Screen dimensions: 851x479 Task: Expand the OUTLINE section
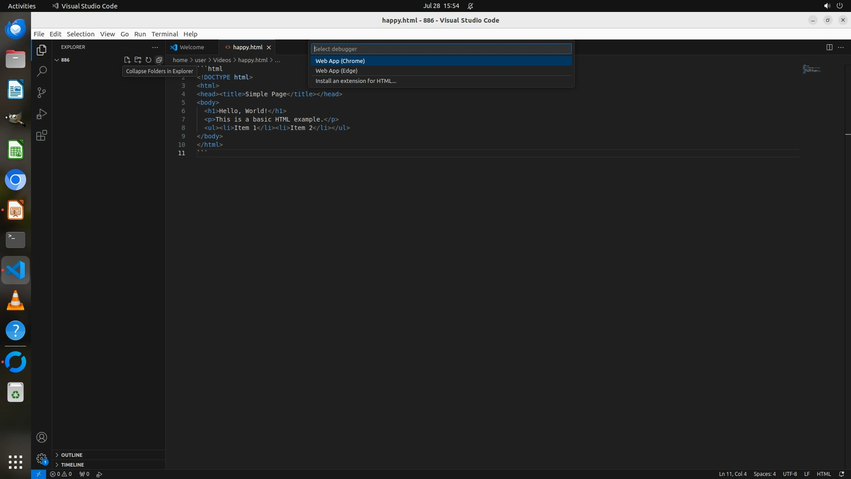click(x=71, y=455)
